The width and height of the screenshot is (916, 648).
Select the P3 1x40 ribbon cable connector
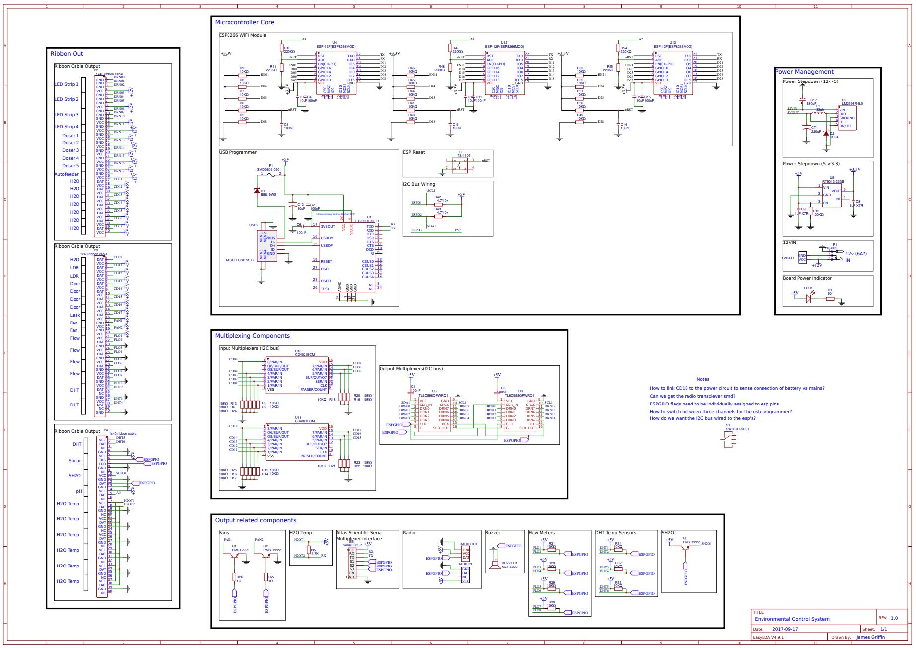point(100,335)
